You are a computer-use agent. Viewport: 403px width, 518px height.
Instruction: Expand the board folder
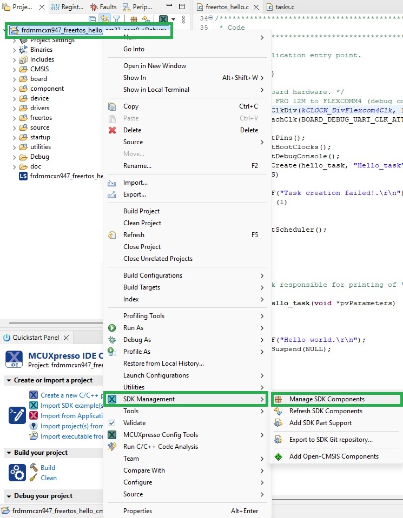[x=14, y=79]
